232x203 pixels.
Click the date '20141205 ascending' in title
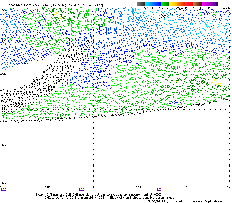(x=85, y=5)
